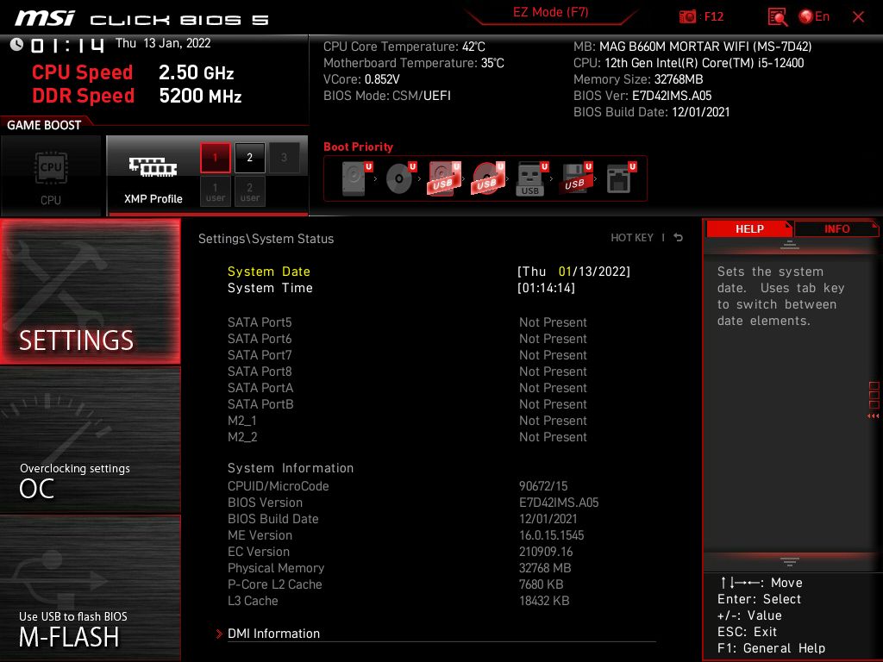This screenshot has height=662, width=883.
Task: Select the hard disk boot device icon
Action: (x=356, y=178)
